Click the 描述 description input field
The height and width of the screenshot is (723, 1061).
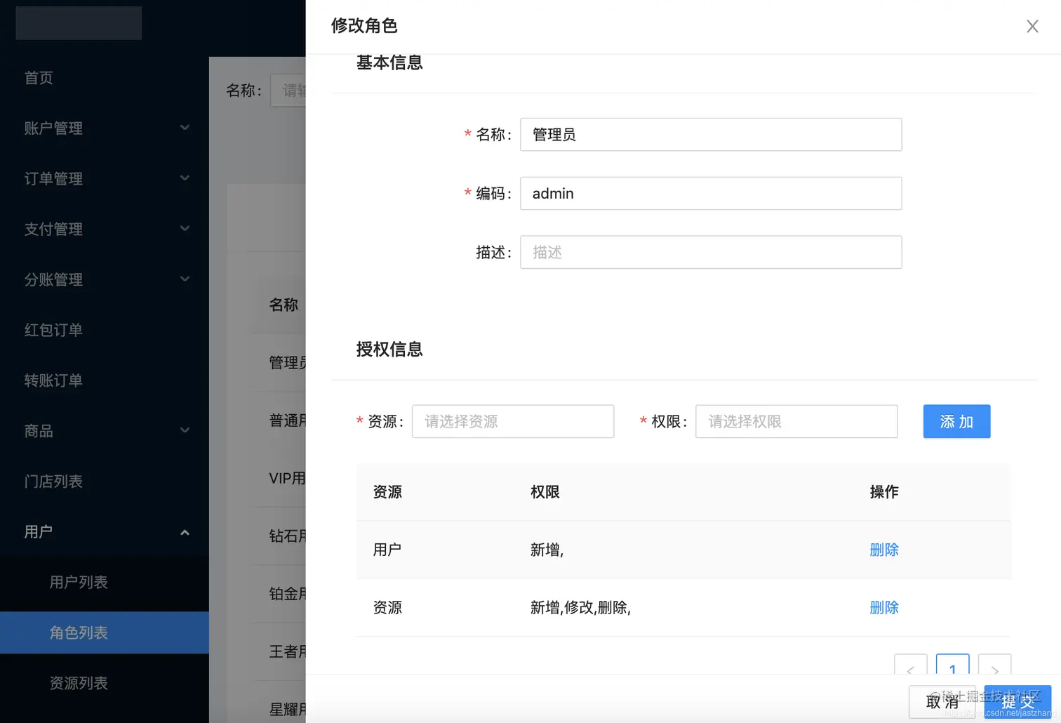[x=710, y=252]
